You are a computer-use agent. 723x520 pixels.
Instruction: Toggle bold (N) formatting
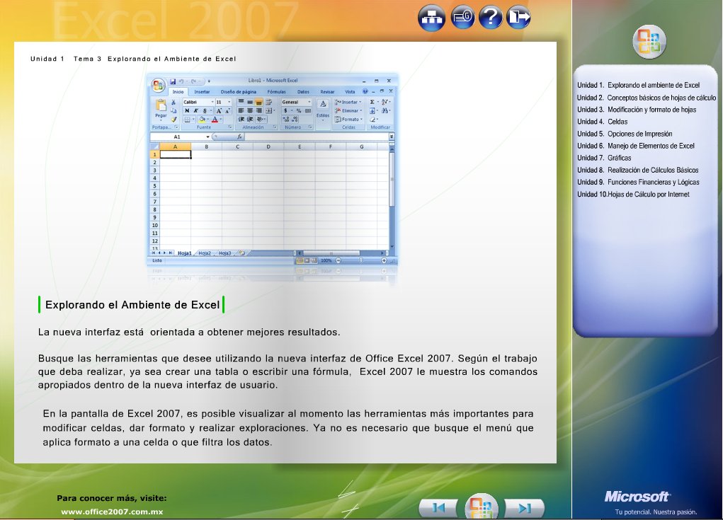(187, 110)
